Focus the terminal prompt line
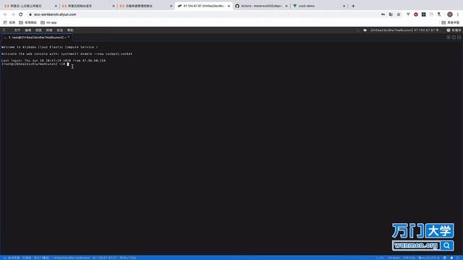Image resolution: width=463 pixels, height=260 pixels. coord(35,64)
